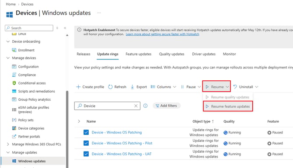Click the Running status icon for Devicie - Windows OS Patching - Pilot
Image resolution: width=293 pixels, height=168 pixels.
click(x=226, y=143)
